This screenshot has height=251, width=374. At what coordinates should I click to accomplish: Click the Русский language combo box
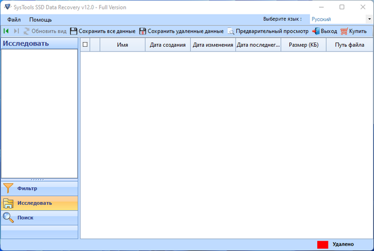click(337, 19)
